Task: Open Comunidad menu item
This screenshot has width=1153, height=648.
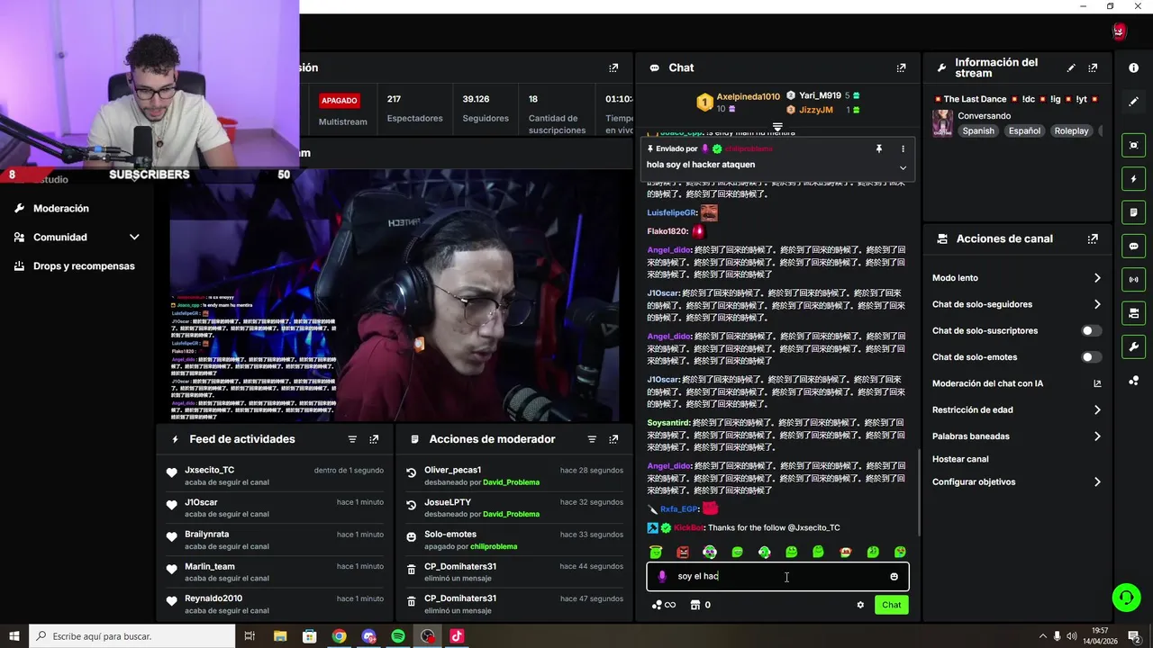Action: [60, 237]
